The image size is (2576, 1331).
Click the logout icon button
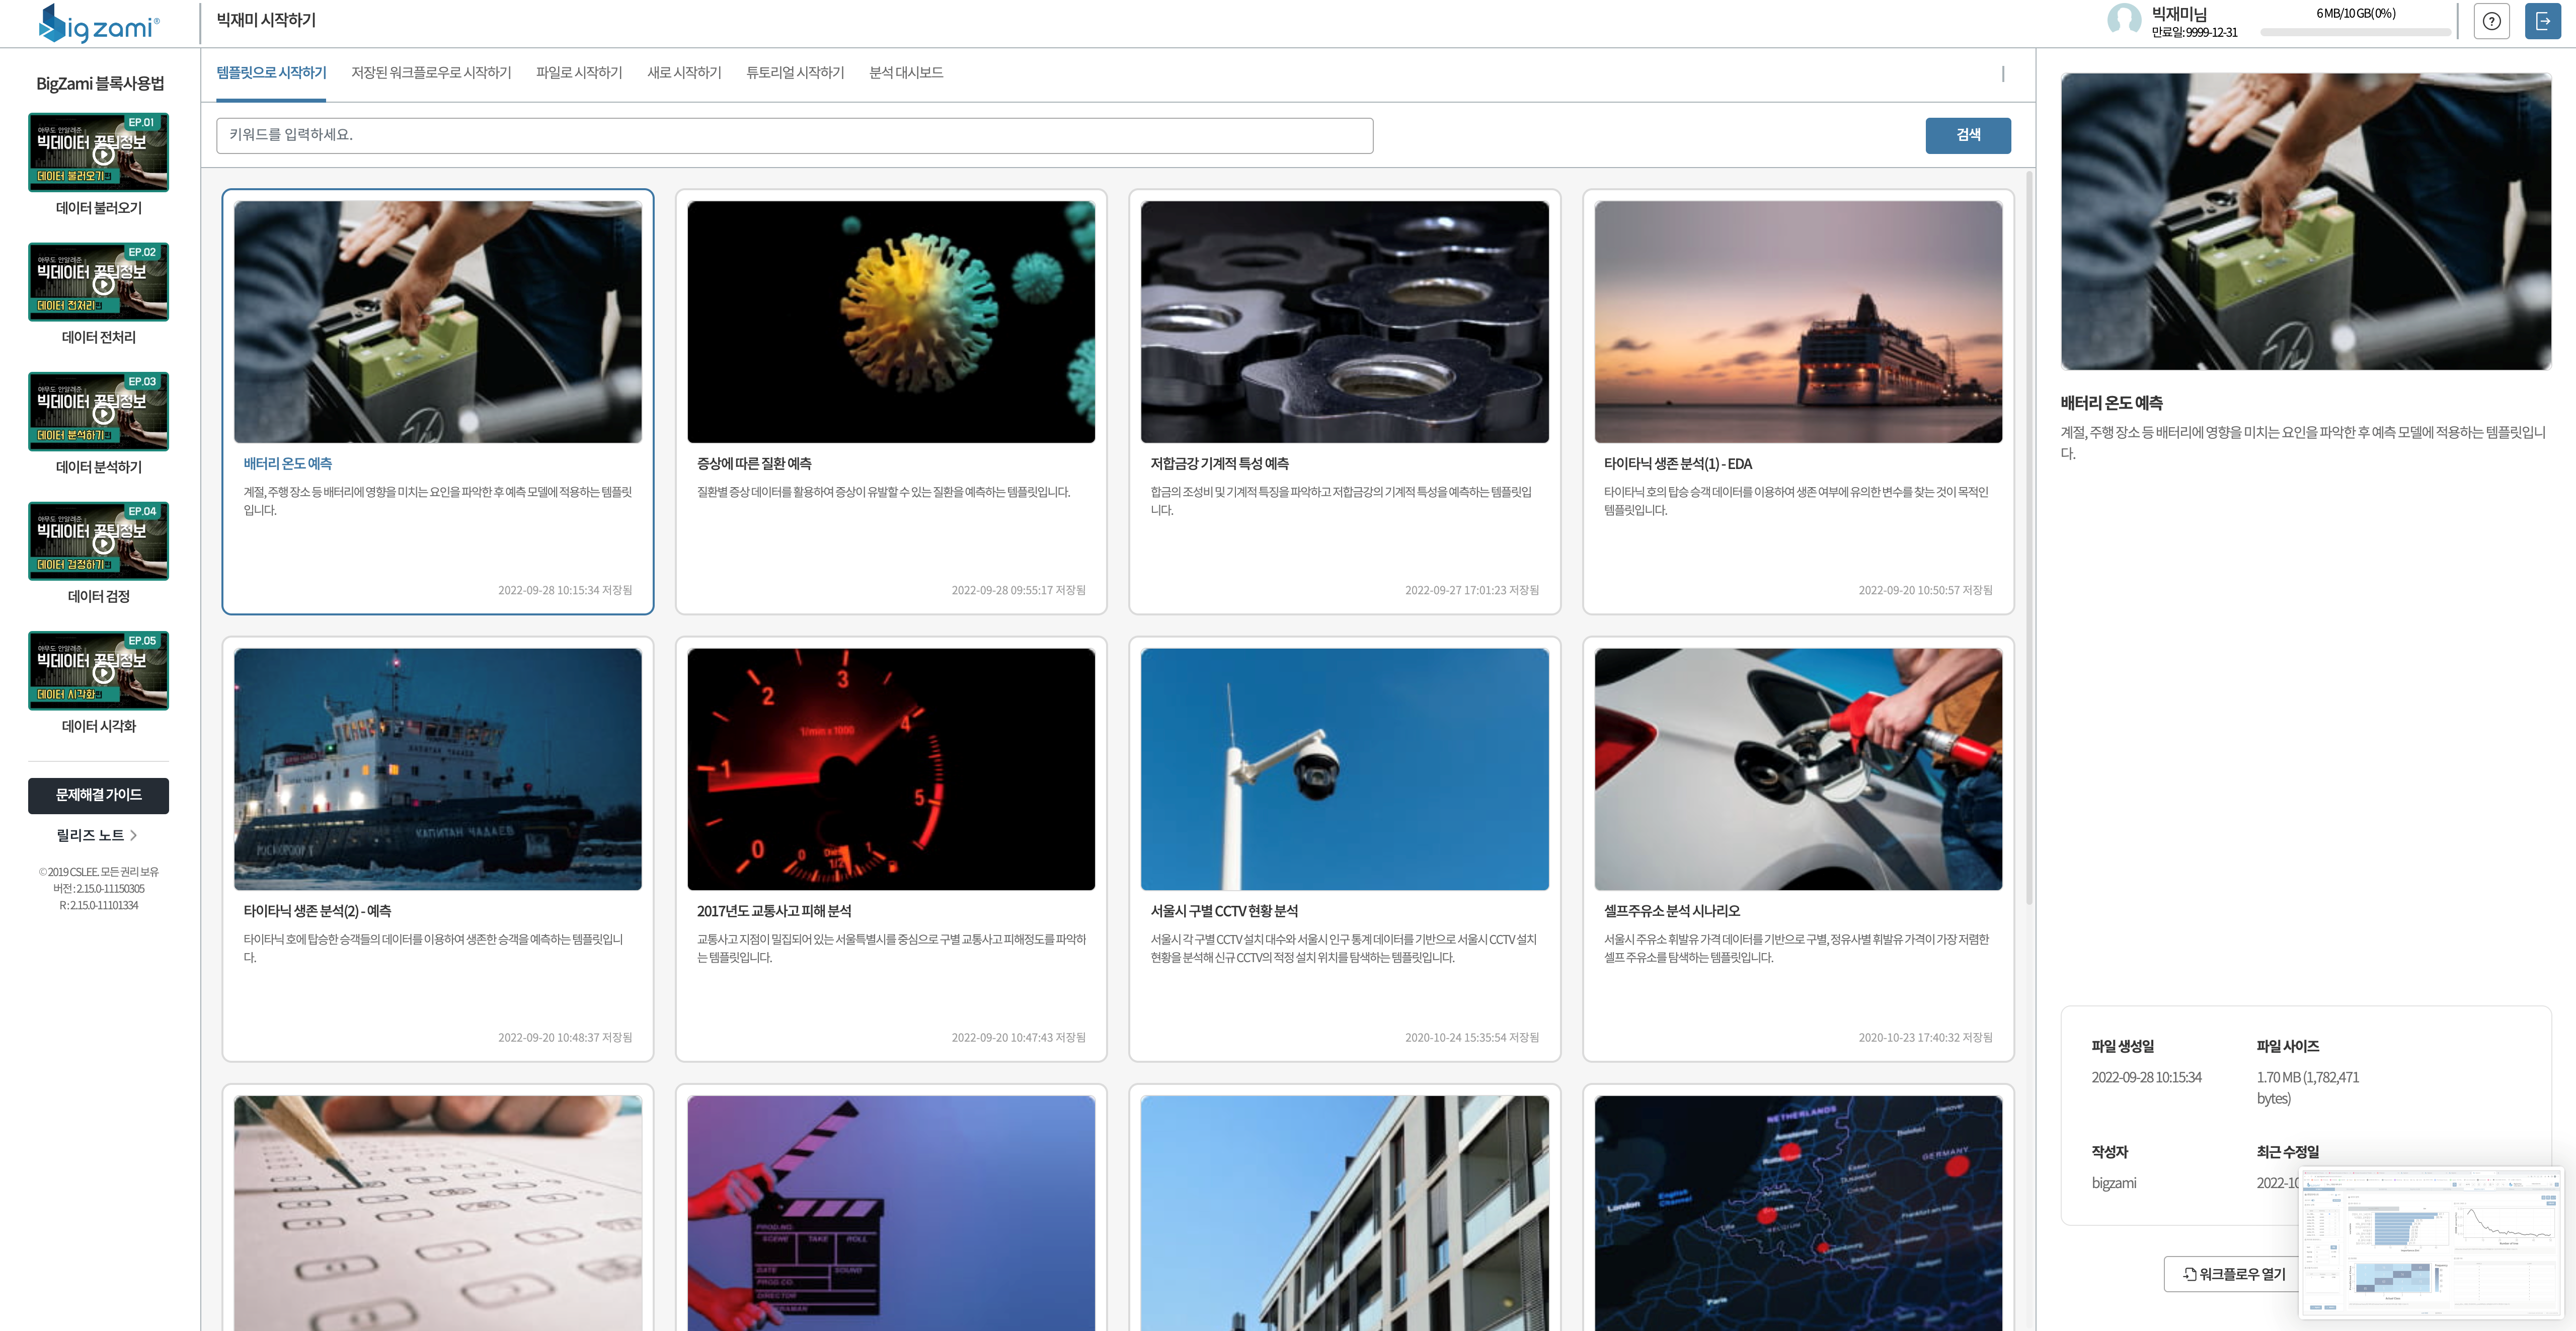[x=2542, y=21]
